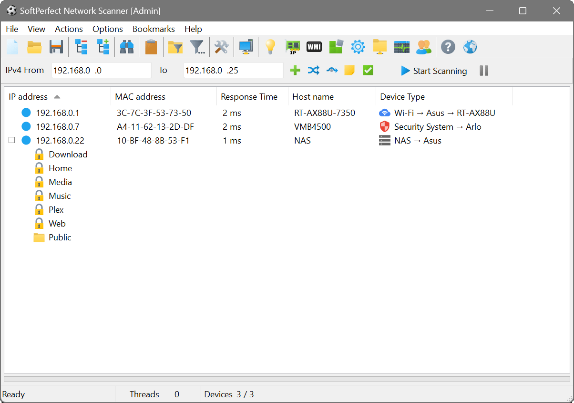Open the filter settings icon with ellipsis
The image size is (574, 403).
tap(197, 46)
